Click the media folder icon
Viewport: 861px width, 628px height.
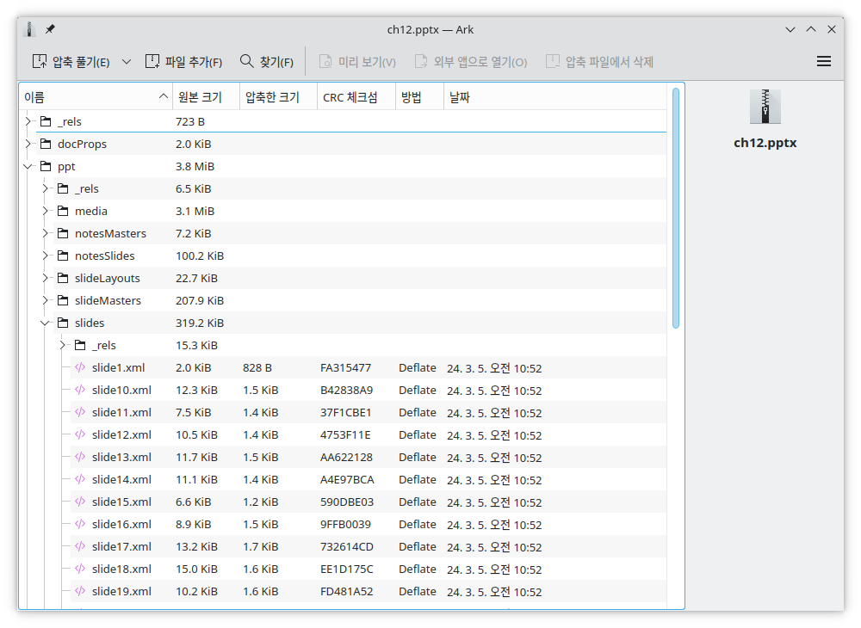pyautogui.click(x=63, y=212)
